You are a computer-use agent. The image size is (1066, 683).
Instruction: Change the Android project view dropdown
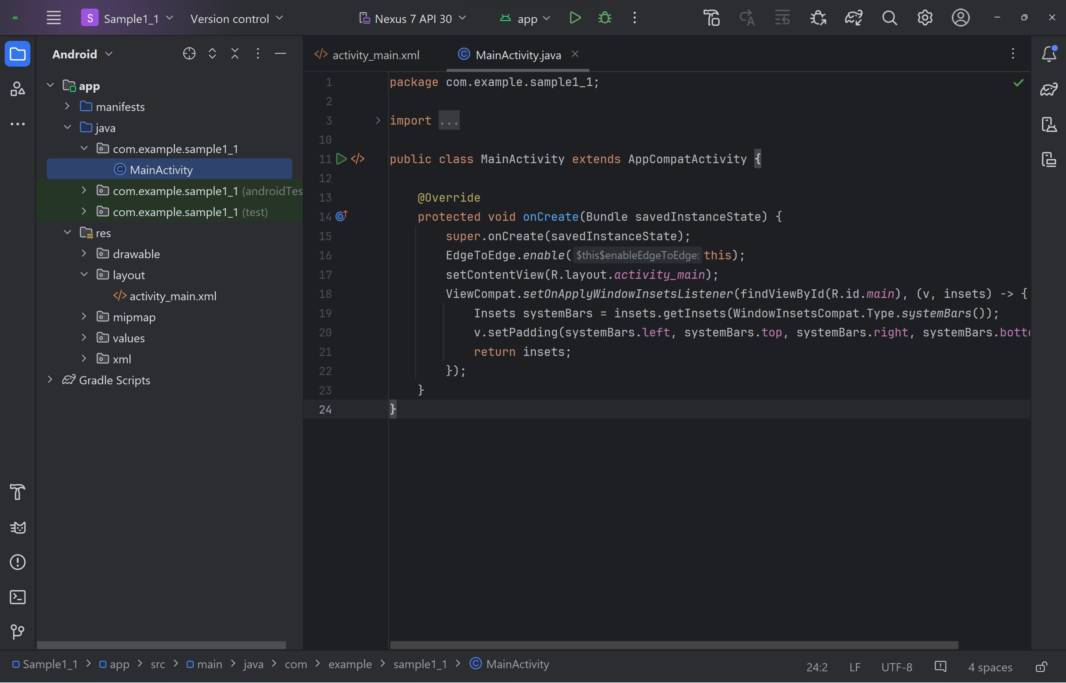pyautogui.click(x=83, y=54)
